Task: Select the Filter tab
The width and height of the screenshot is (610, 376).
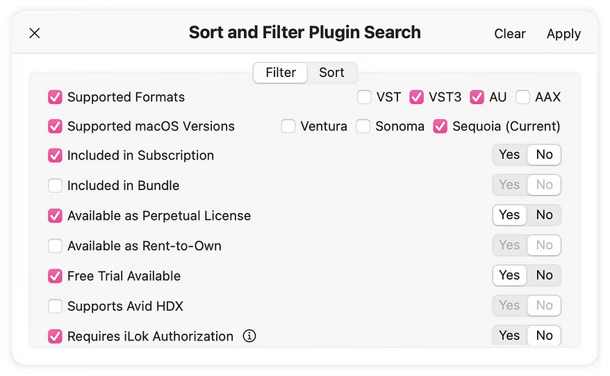Action: point(281,73)
